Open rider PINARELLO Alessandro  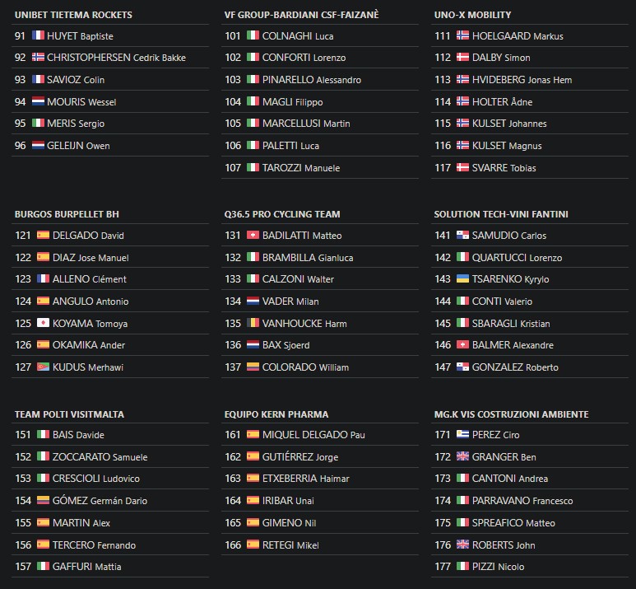(312, 80)
